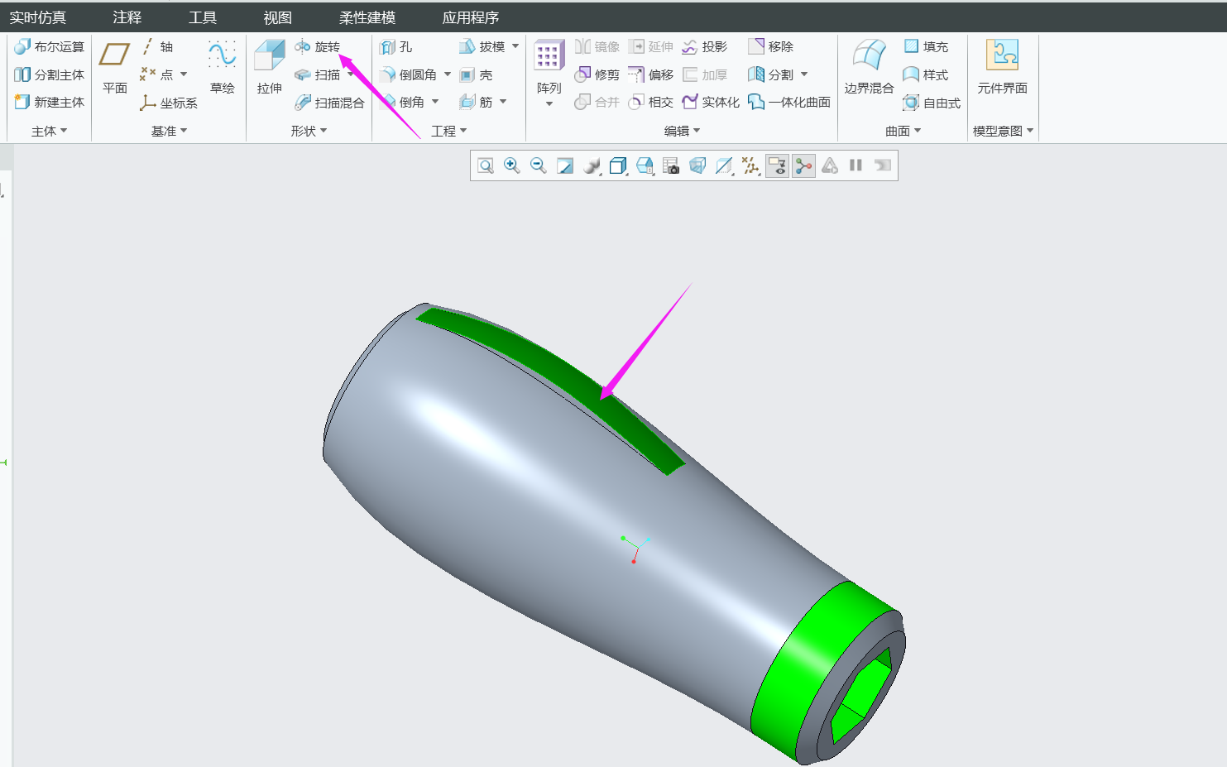Expand the 基准 group dropdown
This screenshot has width=1227, height=767.
170,132
